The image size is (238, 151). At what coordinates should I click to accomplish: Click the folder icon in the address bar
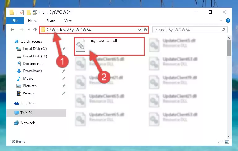click(x=43, y=30)
